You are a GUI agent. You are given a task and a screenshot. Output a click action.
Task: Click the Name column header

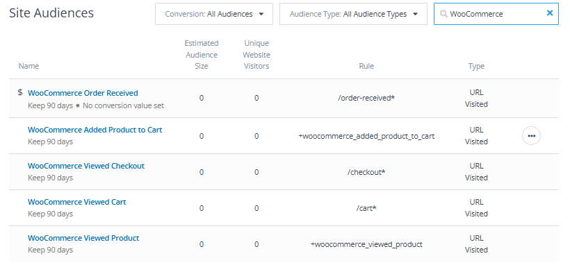28,66
